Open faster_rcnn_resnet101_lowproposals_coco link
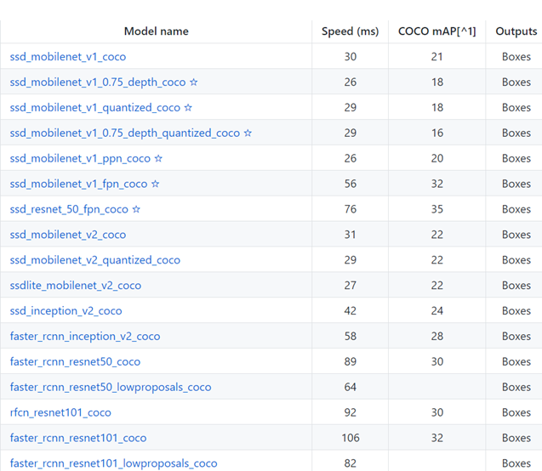The height and width of the screenshot is (471, 542). click(113, 463)
